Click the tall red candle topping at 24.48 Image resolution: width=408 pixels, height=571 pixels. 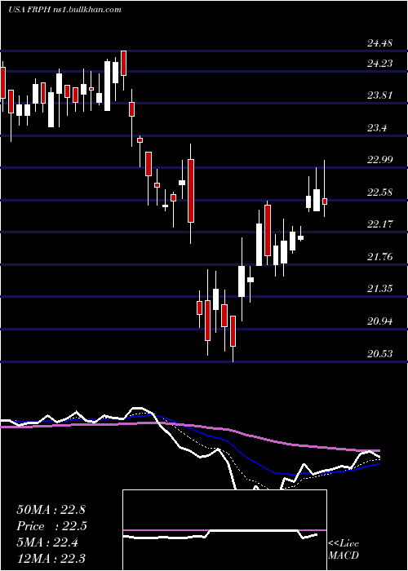pyautogui.click(x=123, y=63)
